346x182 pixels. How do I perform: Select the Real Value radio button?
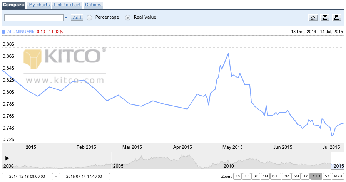pyautogui.click(x=128, y=17)
